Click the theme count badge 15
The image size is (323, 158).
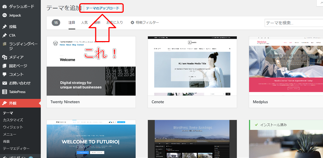click(x=56, y=23)
